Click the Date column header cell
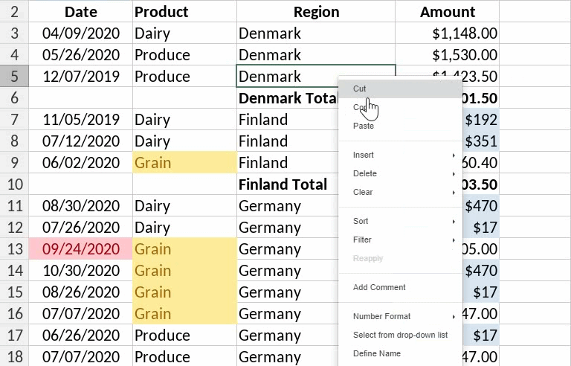 [x=80, y=12]
